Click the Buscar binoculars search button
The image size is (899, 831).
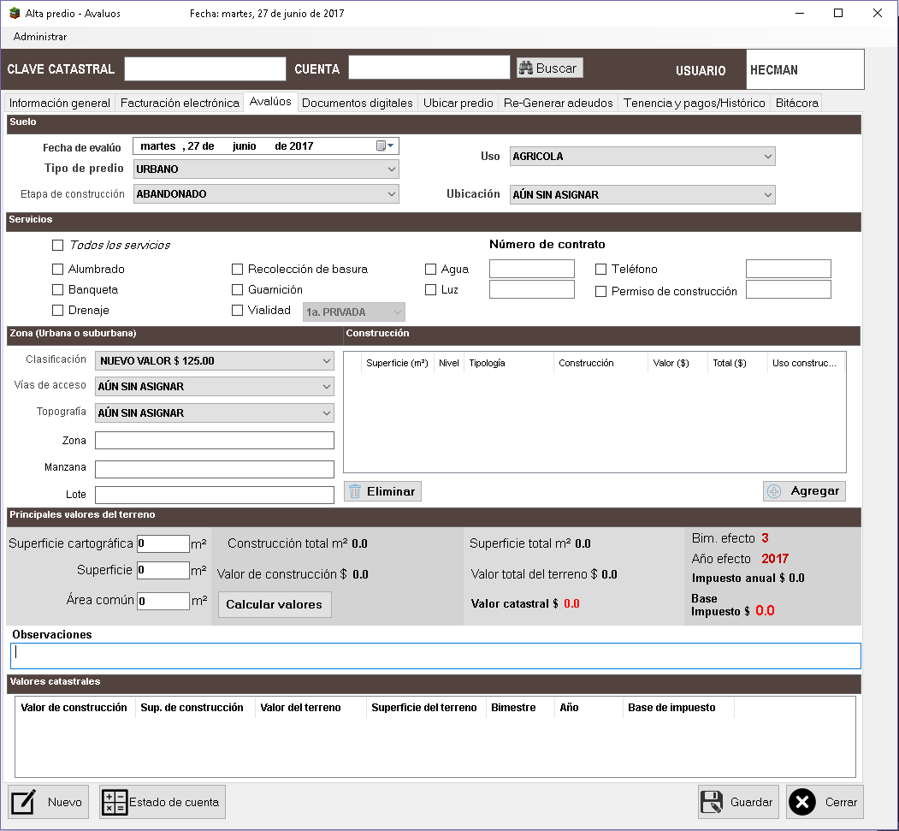548,68
